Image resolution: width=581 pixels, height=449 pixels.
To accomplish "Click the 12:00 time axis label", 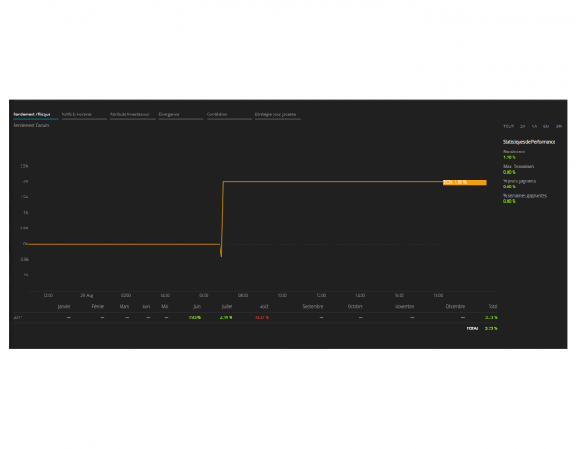I will point(321,296).
